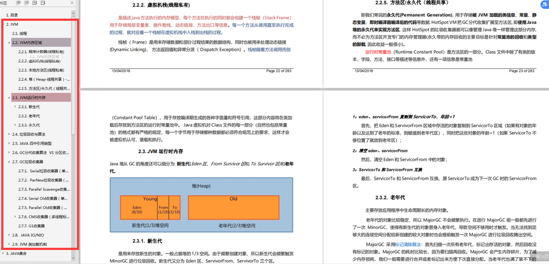Go to bookmark 2.7.1. Serial垃圾收集器
The height and width of the screenshot is (264, 549).
pos(43,171)
